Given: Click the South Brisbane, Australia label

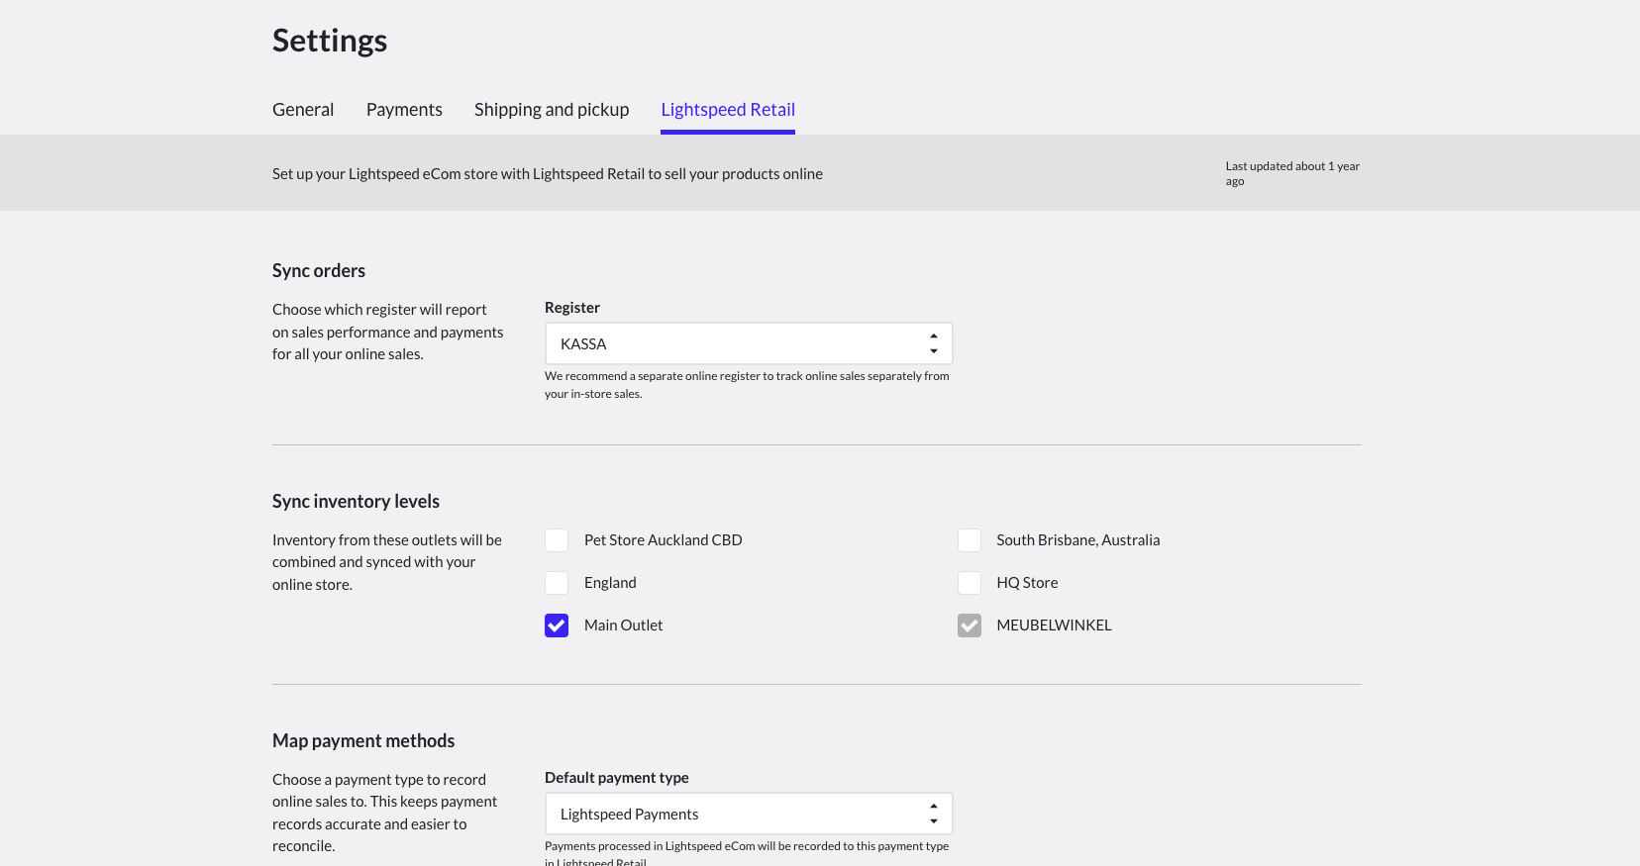Looking at the screenshot, I should click(1077, 540).
